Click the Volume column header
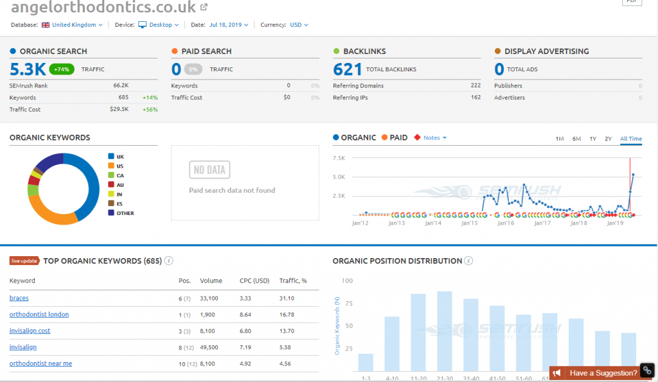 click(211, 281)
